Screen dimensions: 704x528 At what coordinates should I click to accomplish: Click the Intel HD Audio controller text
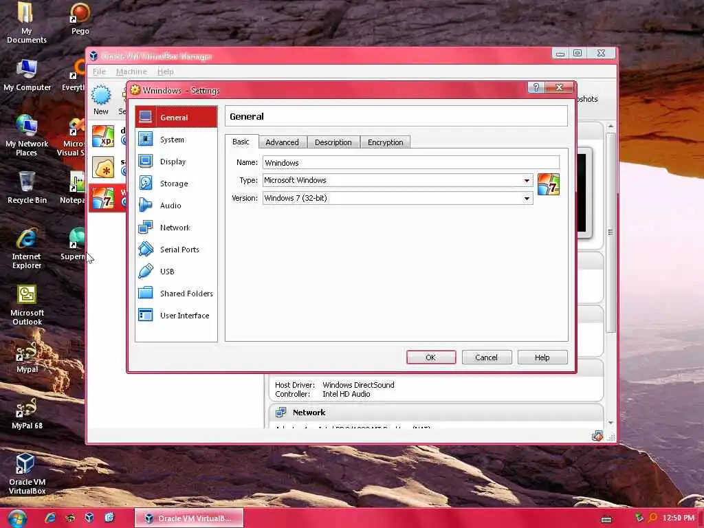click(346, 394)
